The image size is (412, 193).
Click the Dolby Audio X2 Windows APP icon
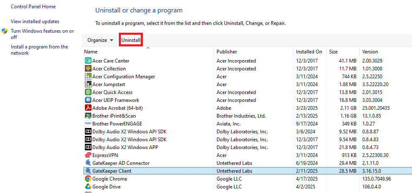pyautogui.click(x=88, y=147)
